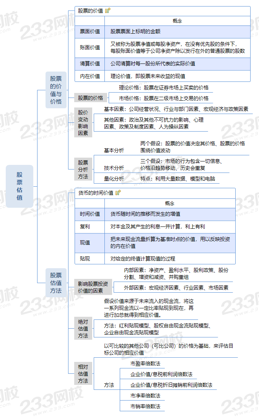Select the 绝对估值方法 node

[x=83, y=329]
